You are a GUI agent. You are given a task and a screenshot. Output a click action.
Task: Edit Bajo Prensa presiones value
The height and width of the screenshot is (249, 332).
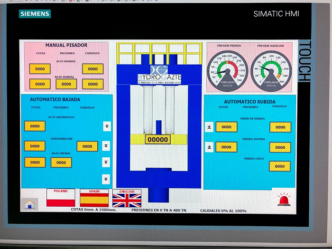pos(61,163)
